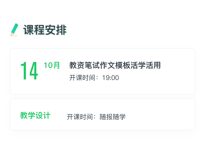The image size is (205, 152).
Task: Click the 活学活用 words ending the course title
Action: coord(145,65)
